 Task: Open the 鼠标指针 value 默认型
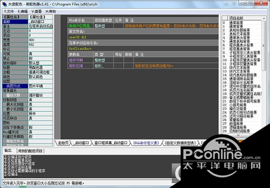point(40,63)
